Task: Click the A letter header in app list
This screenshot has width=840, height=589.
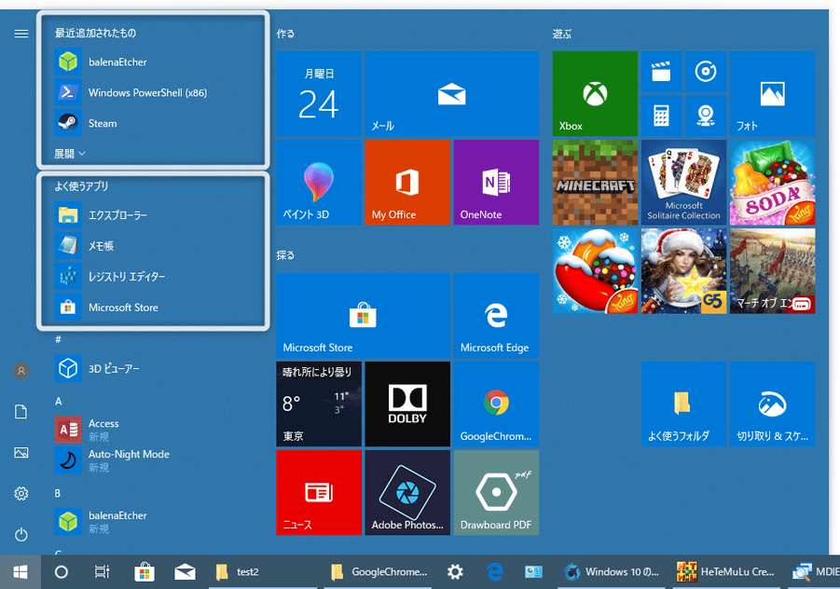Action: coord(59,401)
